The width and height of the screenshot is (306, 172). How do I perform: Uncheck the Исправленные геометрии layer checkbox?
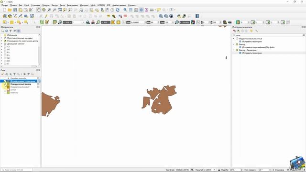pos(5,81)
